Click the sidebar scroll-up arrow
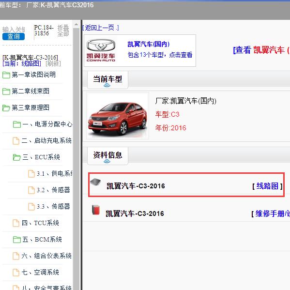 (76, 24)
